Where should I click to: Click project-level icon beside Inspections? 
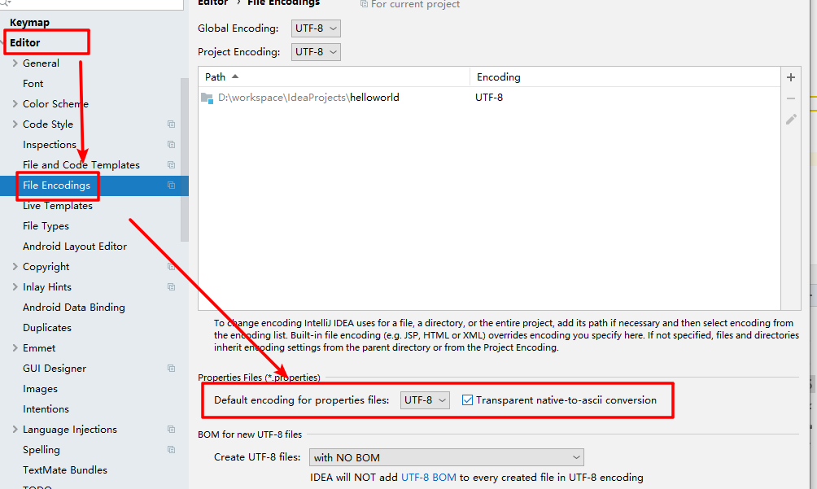[x=171, y=145]
